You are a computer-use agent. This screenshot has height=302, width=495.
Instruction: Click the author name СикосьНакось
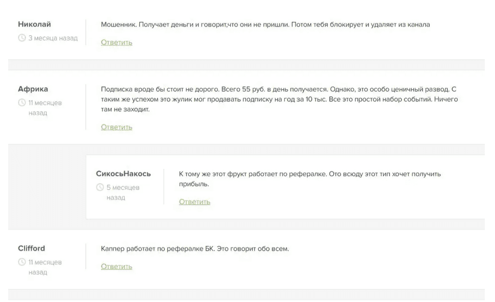pos(123,173)
